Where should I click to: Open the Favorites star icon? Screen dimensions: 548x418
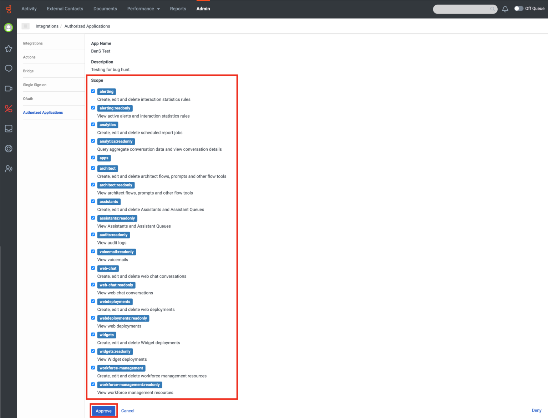point(8,49)
